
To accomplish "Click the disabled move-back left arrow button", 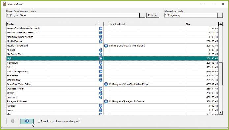I will pyautogui.click(x=13, y=121).
